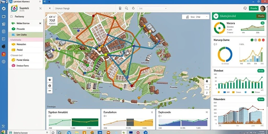The height and width of the screenshot is (134, 268).
Task: Select the highlighted Um Usike list item
Action: click(26, 35)
